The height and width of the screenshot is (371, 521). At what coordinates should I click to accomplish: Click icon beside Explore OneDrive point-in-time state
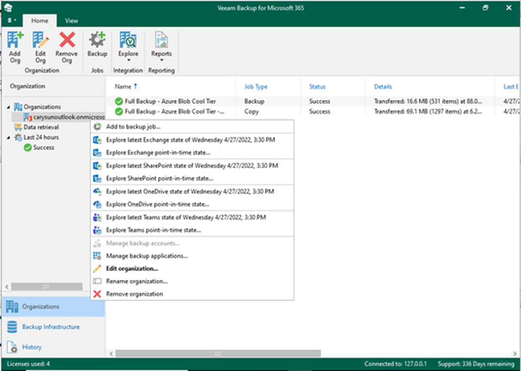point(97,204)
